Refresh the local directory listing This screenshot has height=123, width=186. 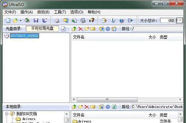114,107
